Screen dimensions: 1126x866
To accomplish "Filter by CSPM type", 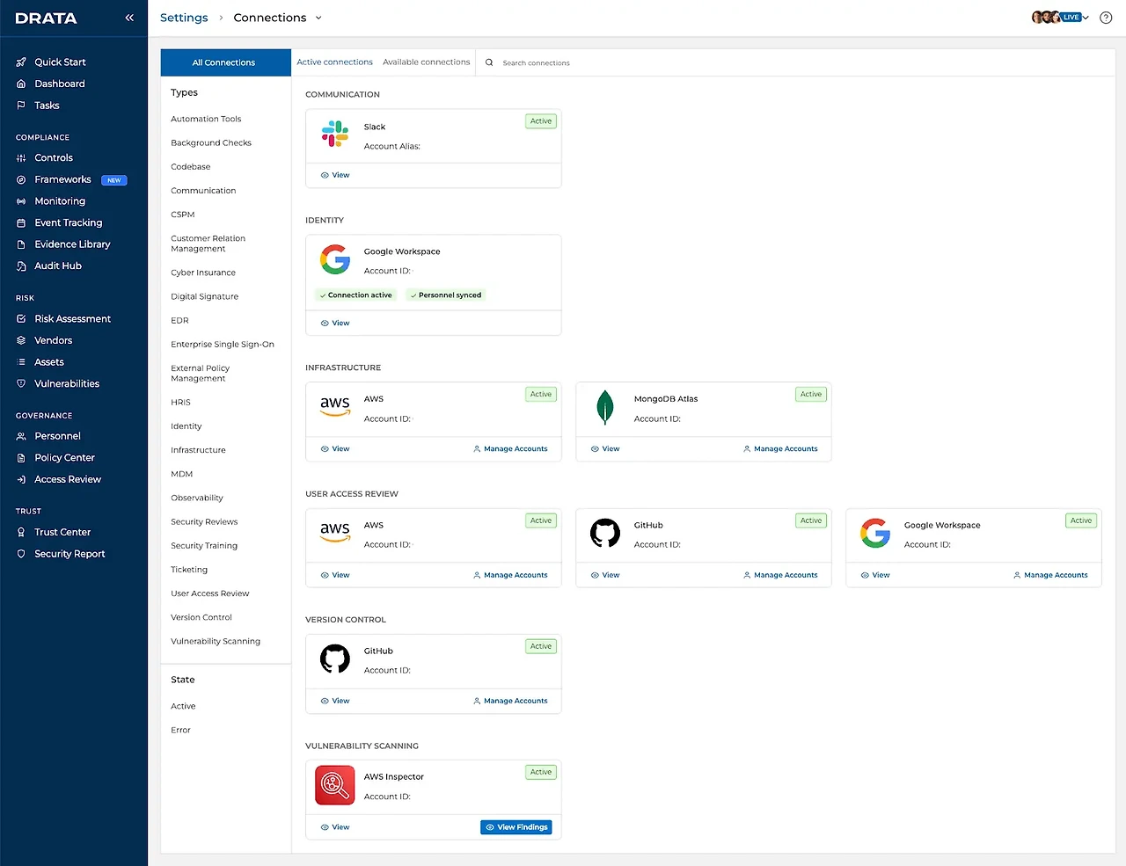I will pos(183,215).
